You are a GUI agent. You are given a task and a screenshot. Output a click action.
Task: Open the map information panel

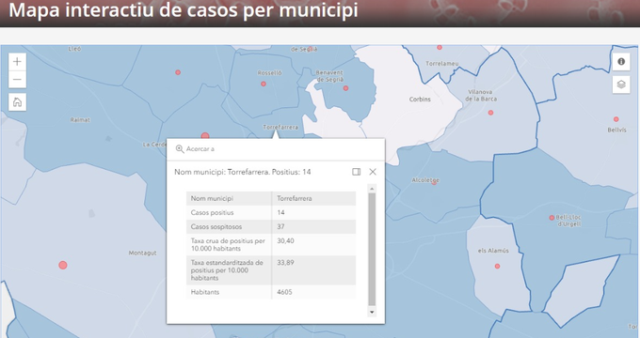tap(621, 61)
